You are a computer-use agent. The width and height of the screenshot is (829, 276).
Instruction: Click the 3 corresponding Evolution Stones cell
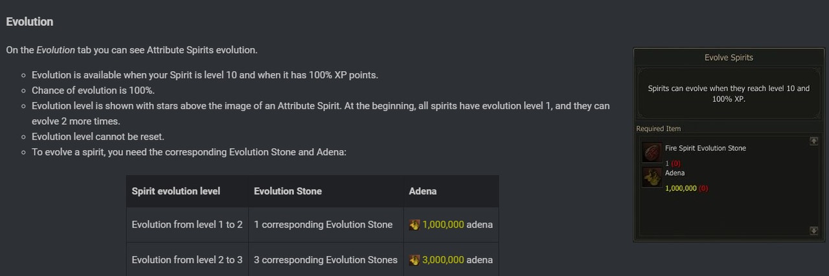(x=326, y=260)
